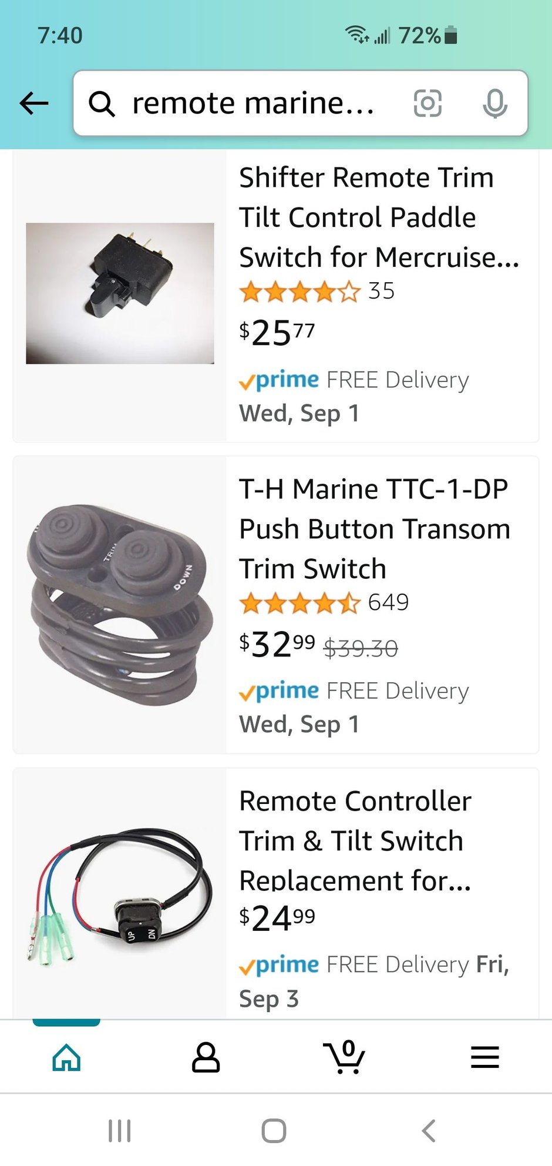This screenshot has height=1166, width=552.
Task: Tap the magnifying glass search icon
Action: (102, 104)
